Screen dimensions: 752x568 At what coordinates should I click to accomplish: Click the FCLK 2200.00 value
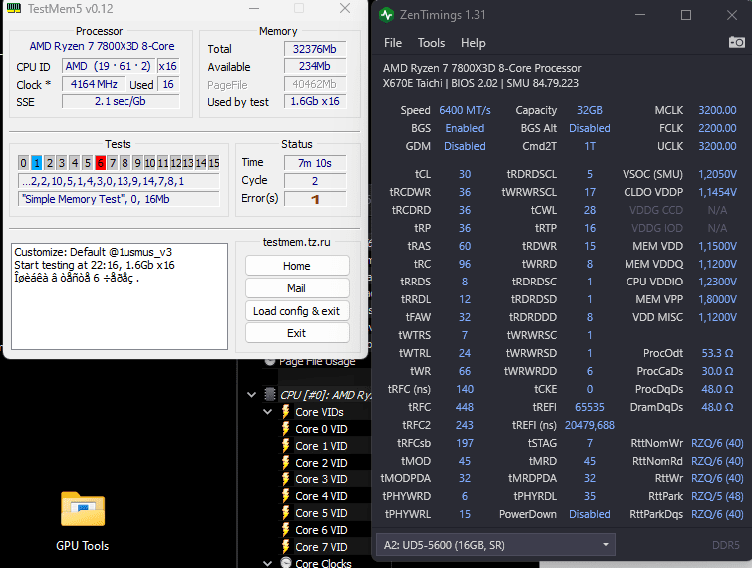pyautogui.click(x=717, y=128)
